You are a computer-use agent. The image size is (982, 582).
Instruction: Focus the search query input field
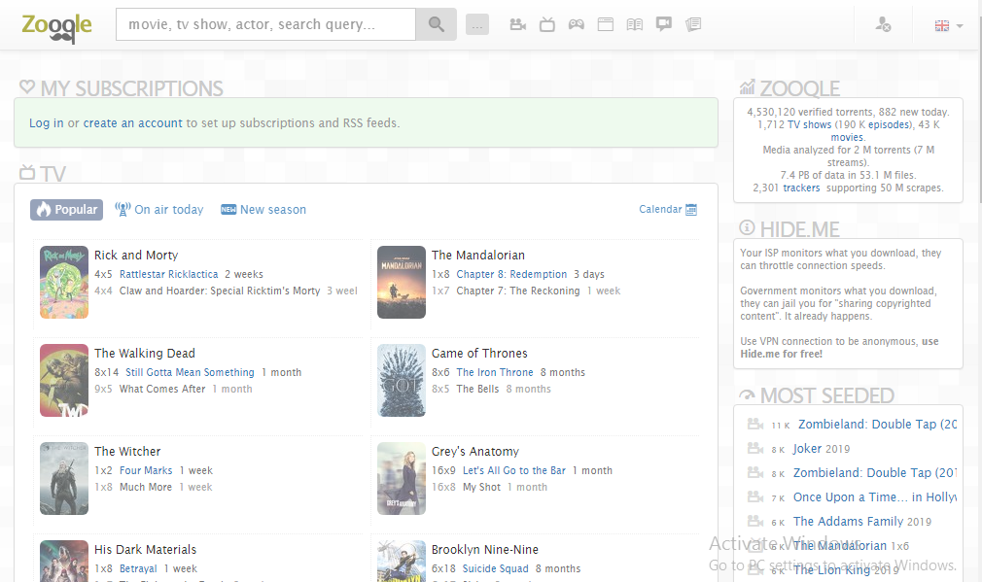pyautogui.click(x=265, y=24)
